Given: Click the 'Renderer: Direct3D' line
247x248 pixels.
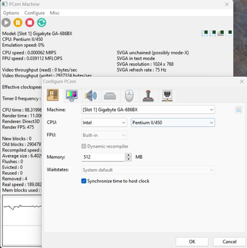Looking at the screenshot, I should pyautogui.click(x=21, y=122).
